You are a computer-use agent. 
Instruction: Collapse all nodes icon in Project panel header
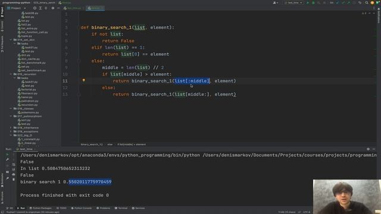click(x=46, y=8)
